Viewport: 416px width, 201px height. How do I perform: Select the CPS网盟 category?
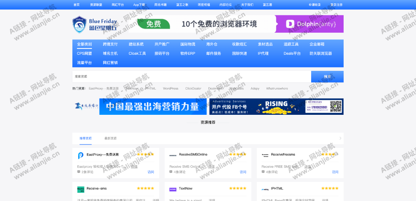click(x=84, y=53)
